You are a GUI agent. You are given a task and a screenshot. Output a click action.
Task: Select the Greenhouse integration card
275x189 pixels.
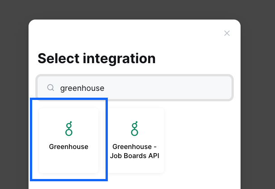coord(68,140)
